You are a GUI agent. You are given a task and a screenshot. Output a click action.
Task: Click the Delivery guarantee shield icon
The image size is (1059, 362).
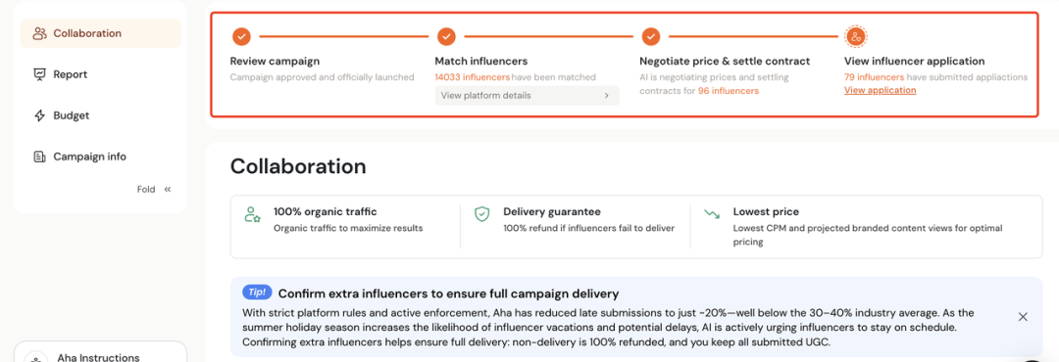point(481,215)
